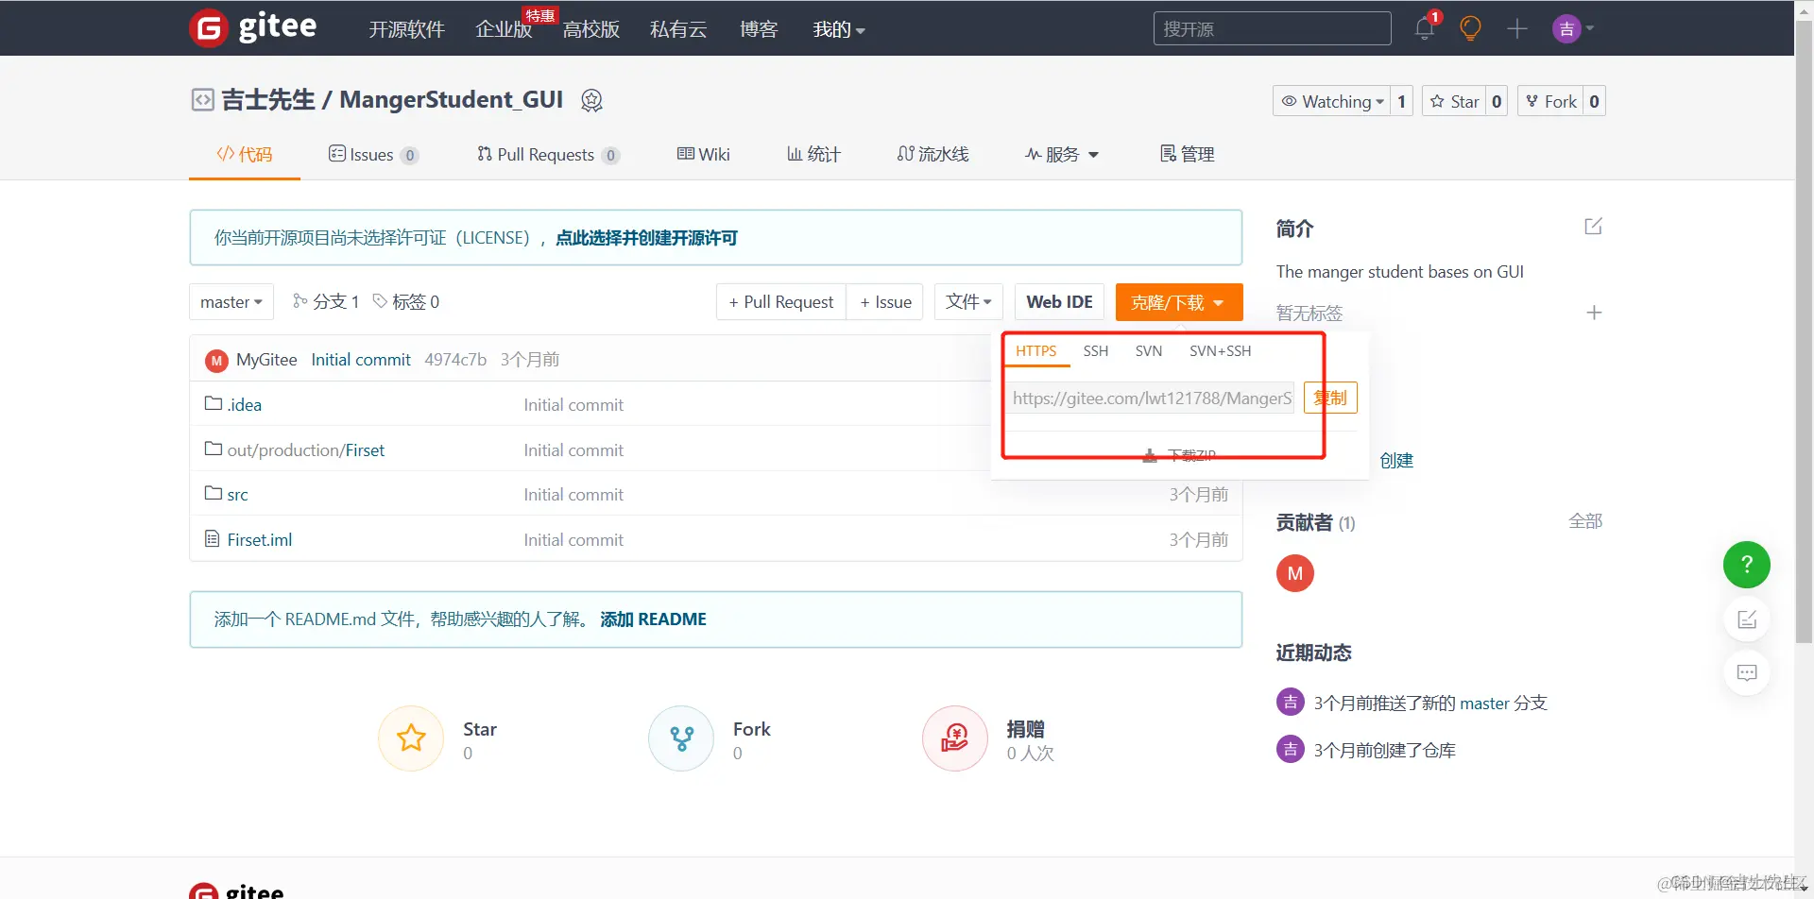Click the Fork button in the repository header
Screen dimensions: 1814x899
(1550, 101)
